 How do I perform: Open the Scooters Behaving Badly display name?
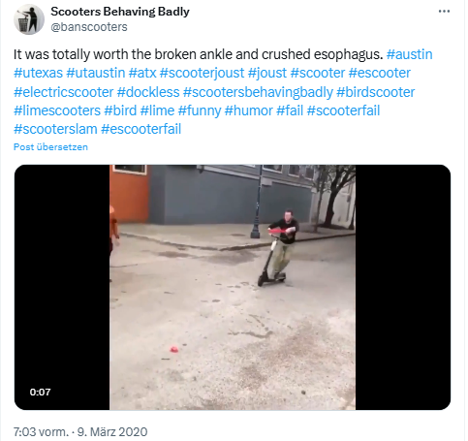click(120, 12)
